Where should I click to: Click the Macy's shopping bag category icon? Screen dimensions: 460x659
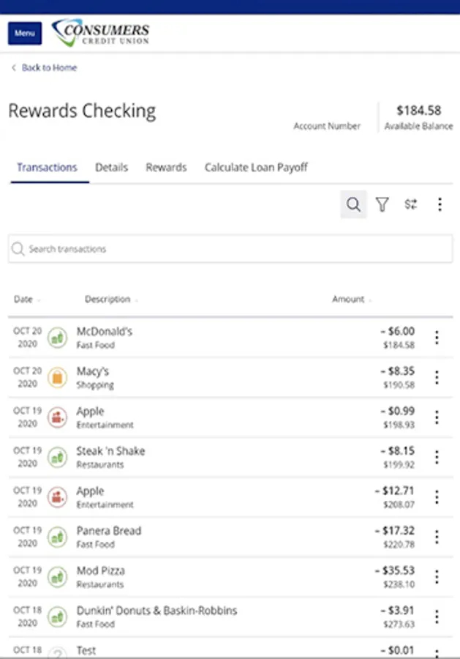point(57,378)
